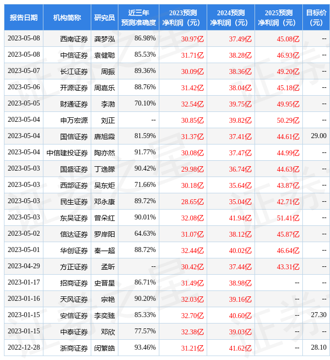The image size is (330, 360).
Task: Click report date 2022-12-28
Action: click(24, 347)
